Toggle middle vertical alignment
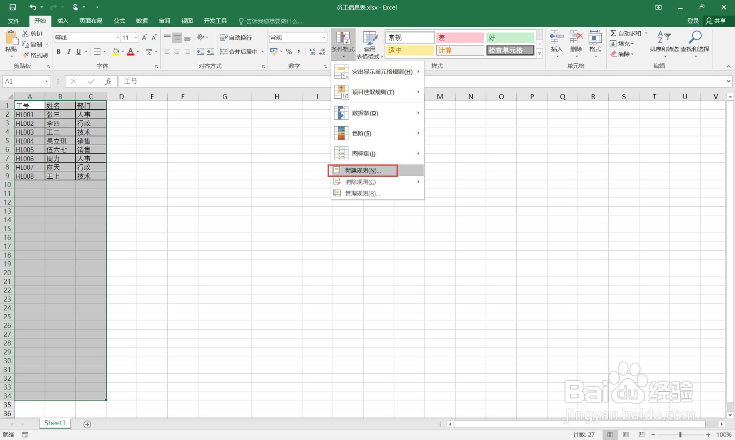This screenshot has width=735, height=440. point(177,38)
